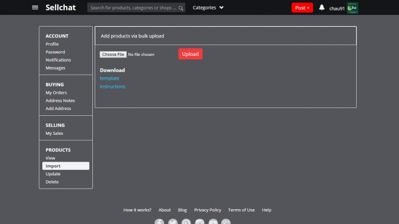Open the About footer link

[164, 210]
